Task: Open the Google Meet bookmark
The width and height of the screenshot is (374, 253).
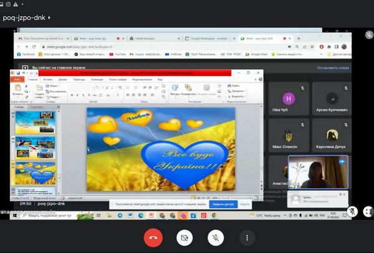Action: [x=256, y=54]
